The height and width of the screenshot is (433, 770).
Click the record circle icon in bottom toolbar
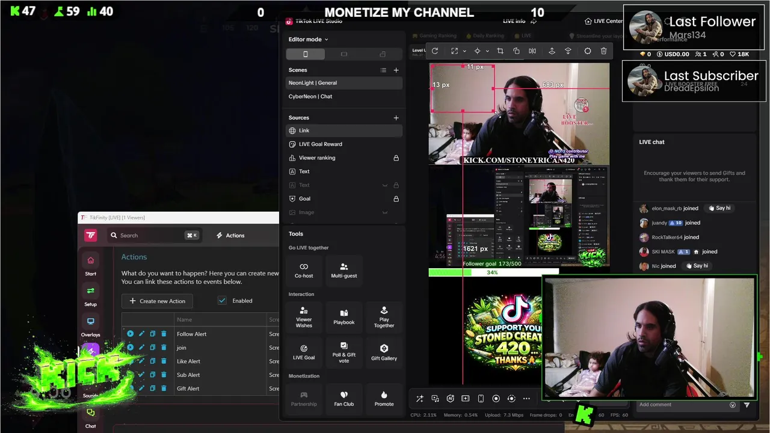(496, 399)
